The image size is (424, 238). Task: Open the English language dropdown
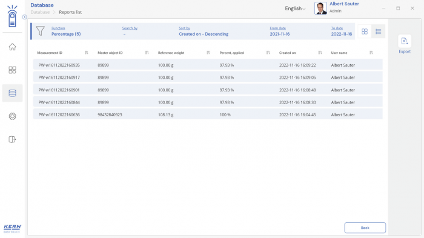coord(295,8)
